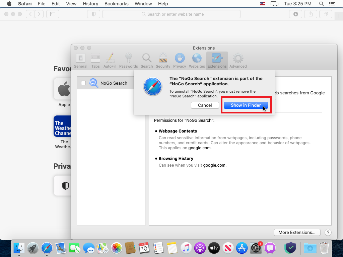Enable the NoGo Search extension checkbox
The width and height of the screenshot is (343, 257).
[83, 83]
